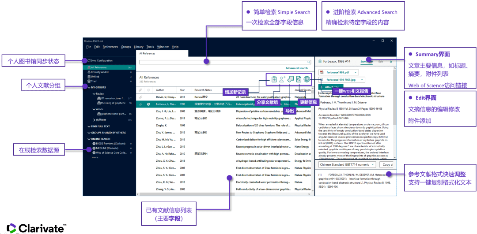Click the add new reference clipboard icon

tap(274, 79)
